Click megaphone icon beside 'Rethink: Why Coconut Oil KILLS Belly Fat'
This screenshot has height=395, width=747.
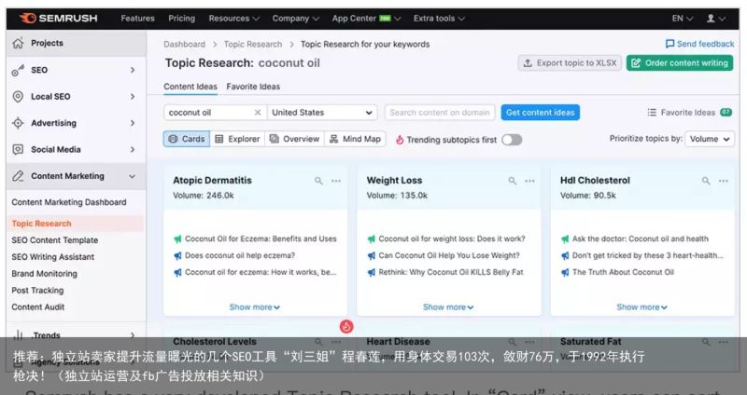point(371,272)
